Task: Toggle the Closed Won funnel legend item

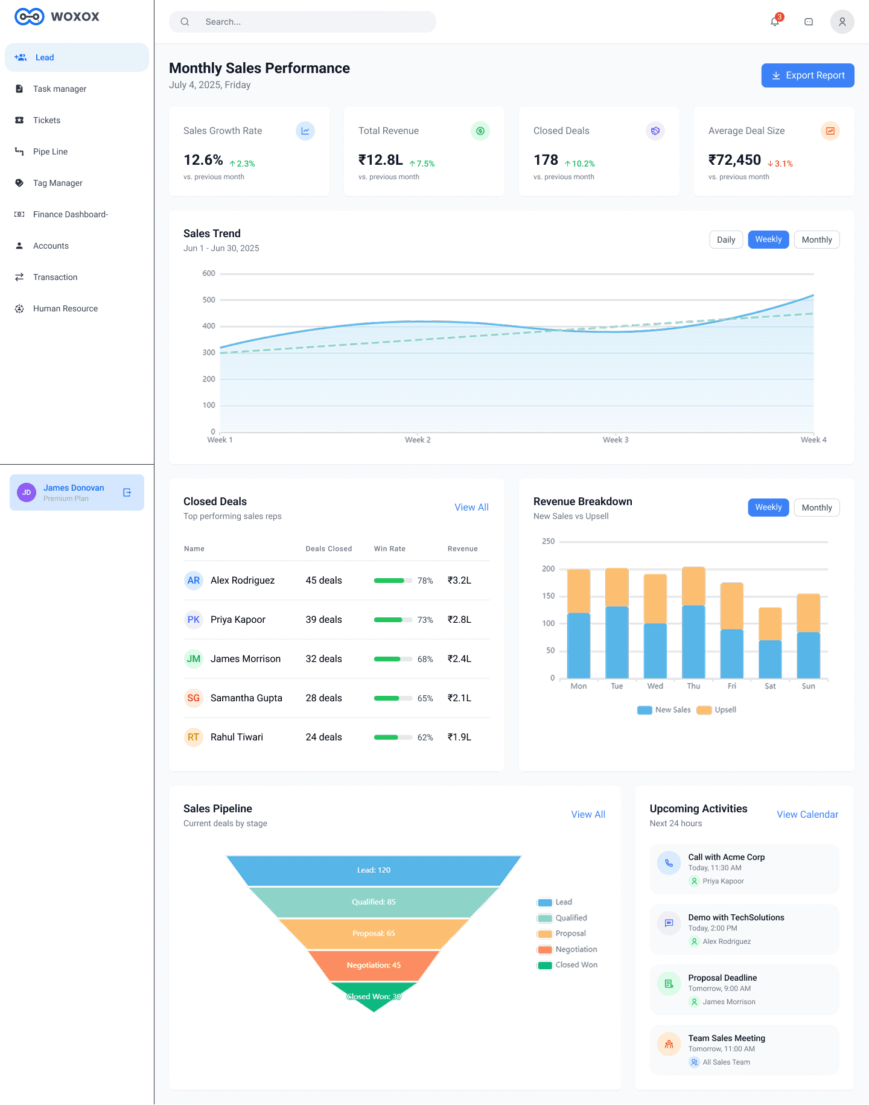Action: tap(545, 965)
